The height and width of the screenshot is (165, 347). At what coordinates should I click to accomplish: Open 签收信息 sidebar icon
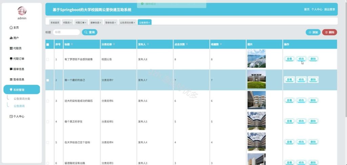click(11, 79)
